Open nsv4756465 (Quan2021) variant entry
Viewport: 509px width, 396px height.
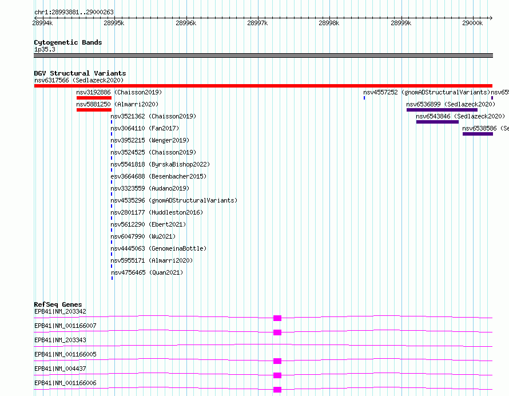coord(147,272)
